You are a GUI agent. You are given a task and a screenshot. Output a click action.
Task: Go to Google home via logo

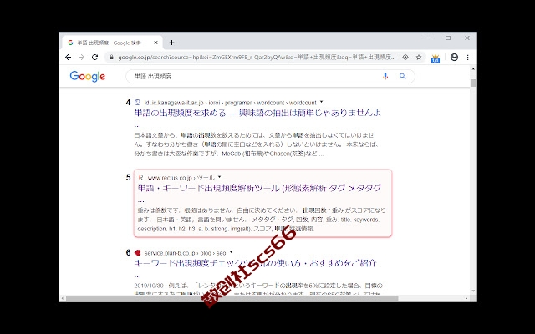pyautogui.click(x=87, y=76)
